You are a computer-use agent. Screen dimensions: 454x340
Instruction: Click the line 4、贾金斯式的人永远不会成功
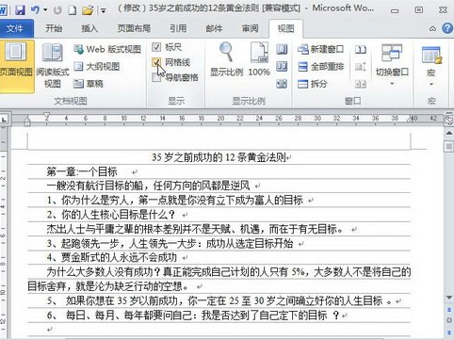coord(112,257)
